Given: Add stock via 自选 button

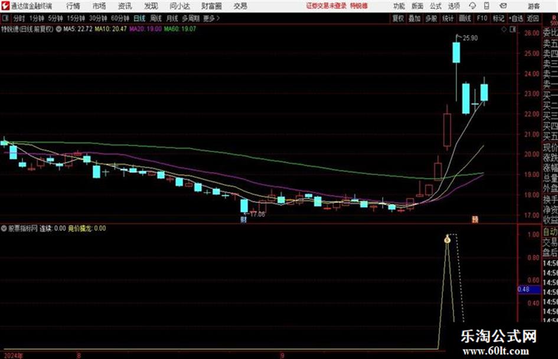Looking at the screenshot, I should point(516,18).
